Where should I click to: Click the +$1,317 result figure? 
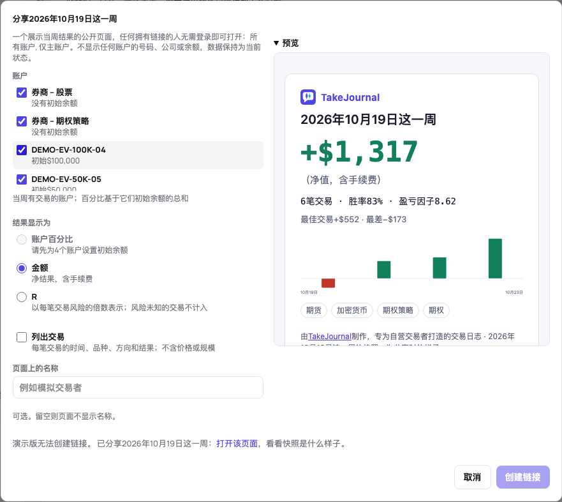(359, 152)
